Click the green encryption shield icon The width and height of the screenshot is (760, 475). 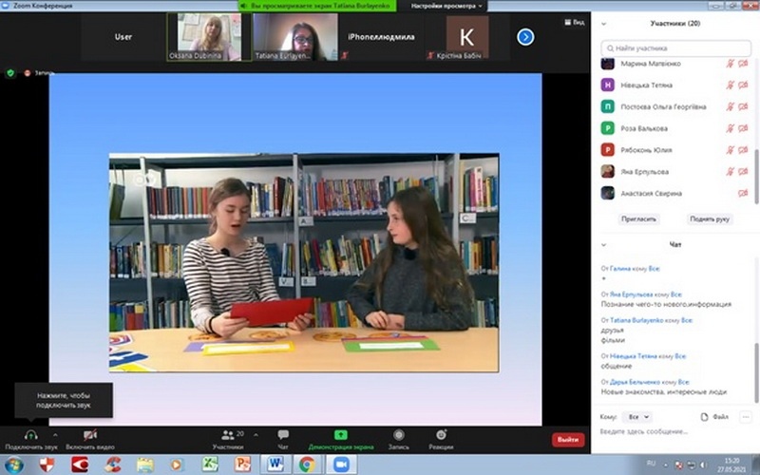10,72
